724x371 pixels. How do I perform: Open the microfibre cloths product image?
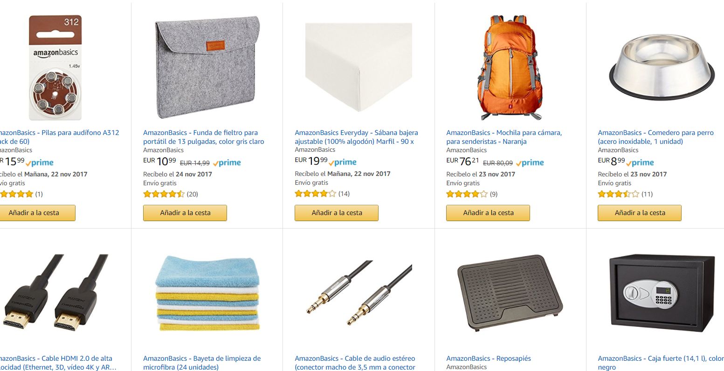tap(207, 293)
